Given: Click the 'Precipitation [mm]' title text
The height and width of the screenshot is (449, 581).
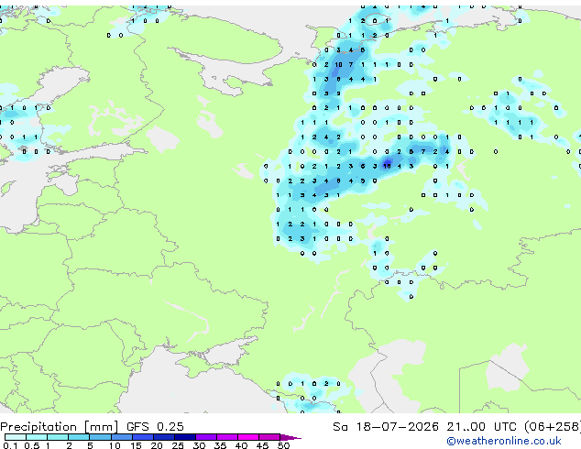Looking at the screenshot, I should click(60, 427).
